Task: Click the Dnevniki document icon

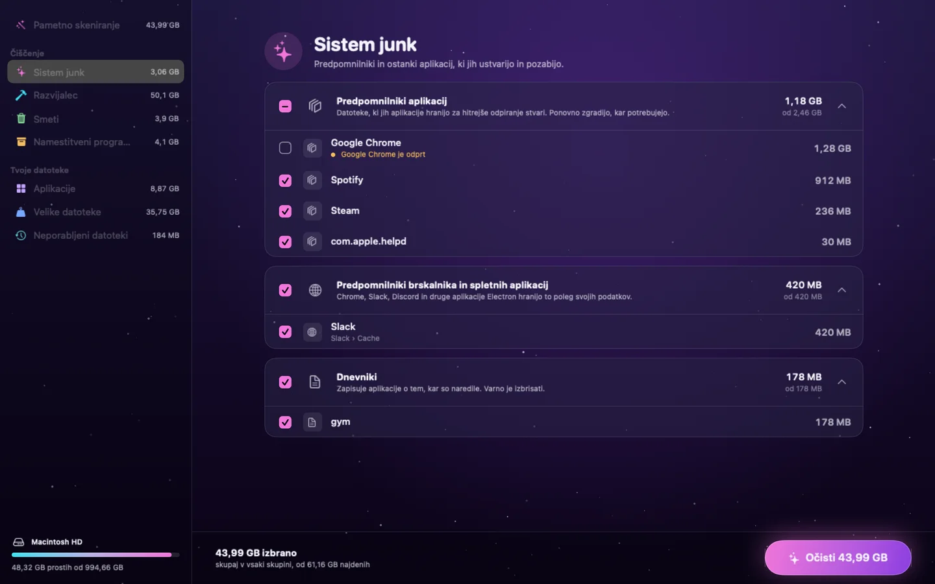Action: click(315, 382)
